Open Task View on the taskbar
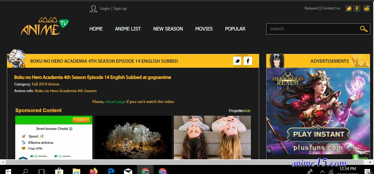The width and height of the screenshot is (374, 174). click(42, 171)
